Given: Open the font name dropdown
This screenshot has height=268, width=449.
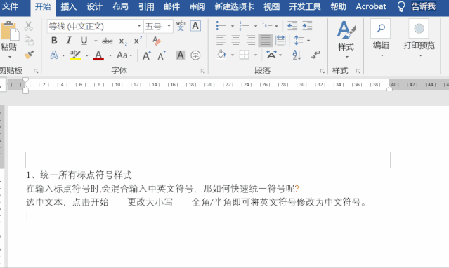Looking at the screenshot, I should click(139, 26).
